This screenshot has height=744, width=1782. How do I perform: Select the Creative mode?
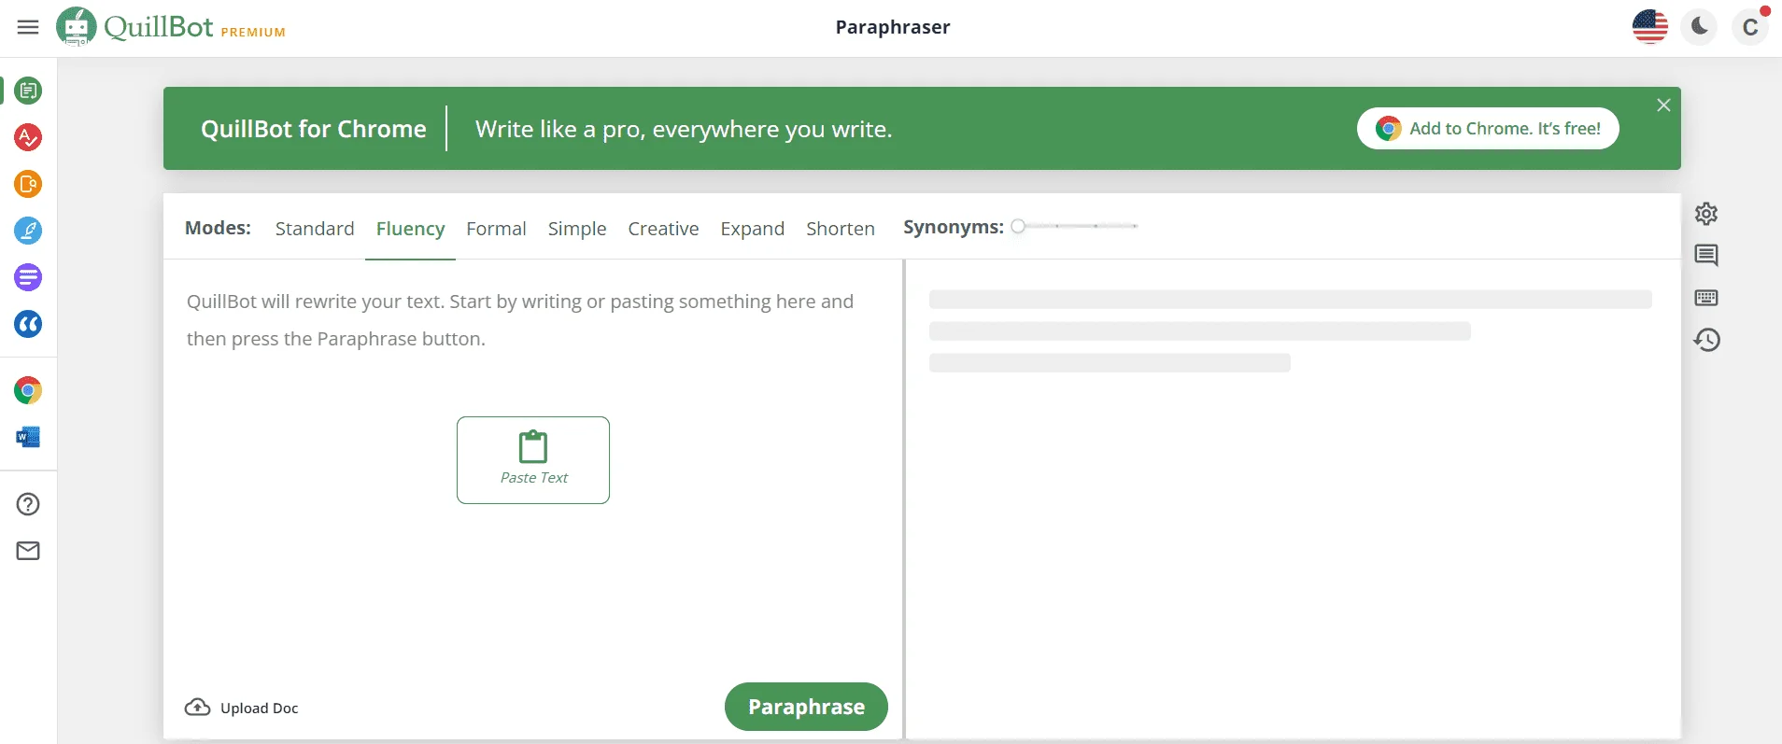(x=663, y=229)
